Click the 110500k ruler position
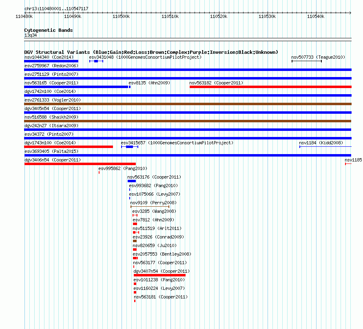 121,16
